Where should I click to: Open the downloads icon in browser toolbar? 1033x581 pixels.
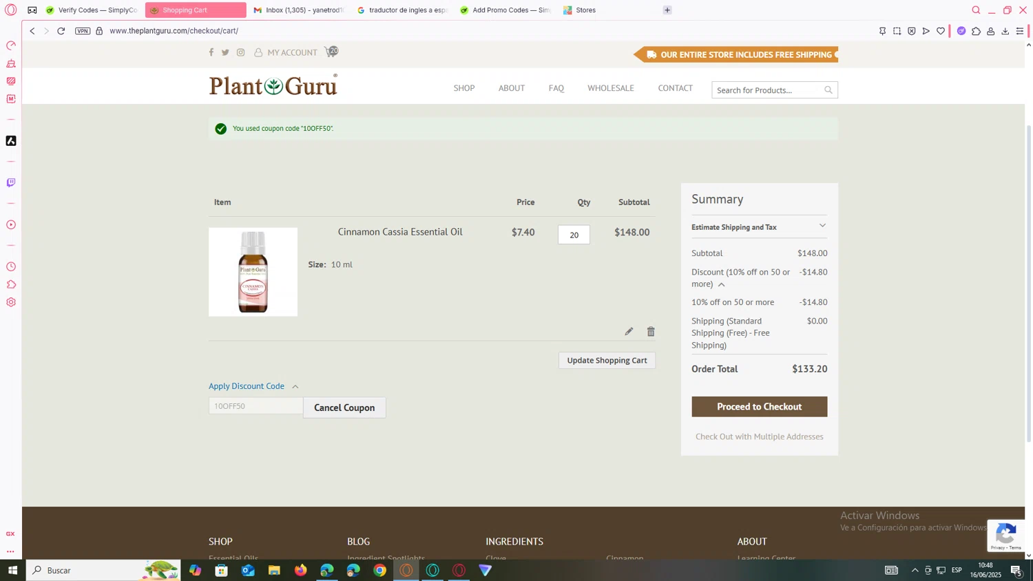click(1005, 31)
